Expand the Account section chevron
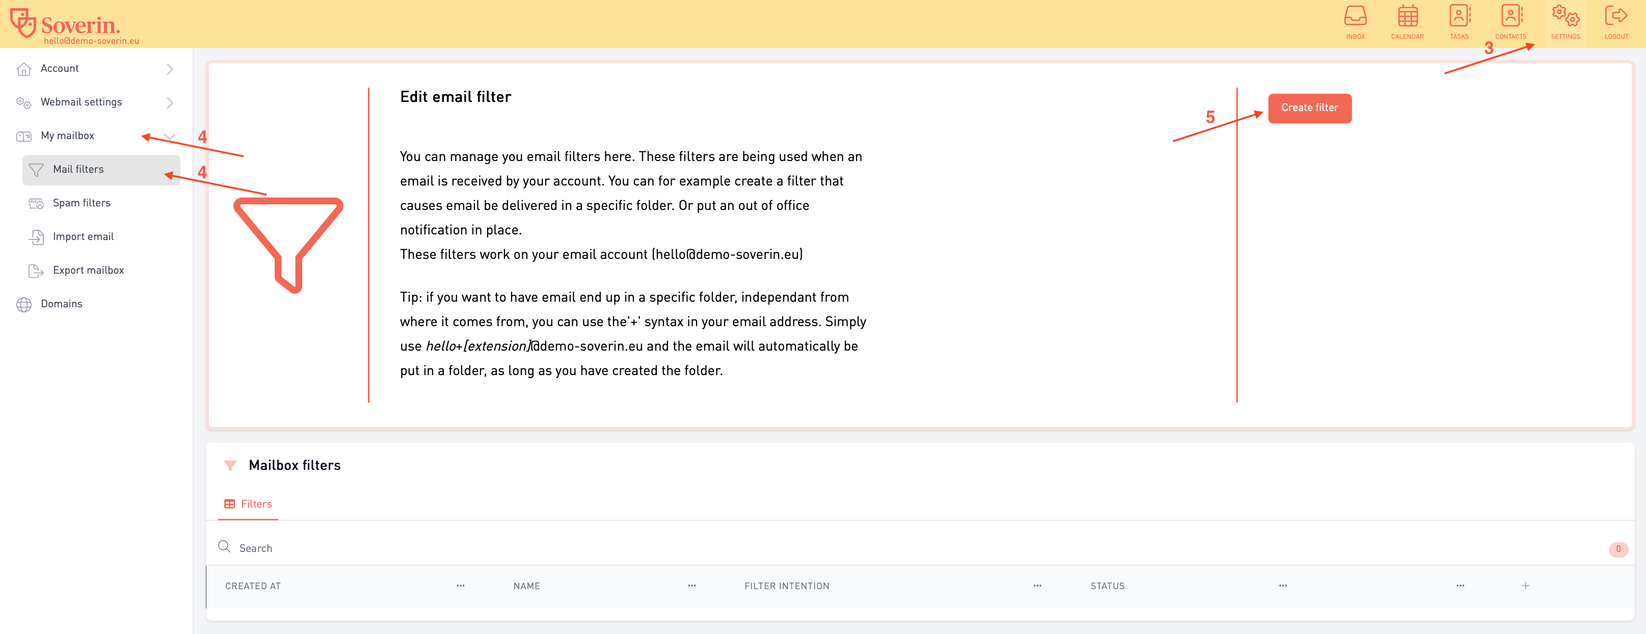The width and height of the screenshot is (1646, 634). click(x=170, y=69)
